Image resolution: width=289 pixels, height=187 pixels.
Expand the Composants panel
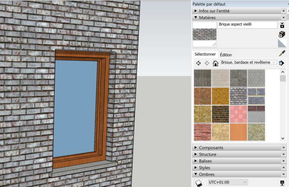[196, 148]
